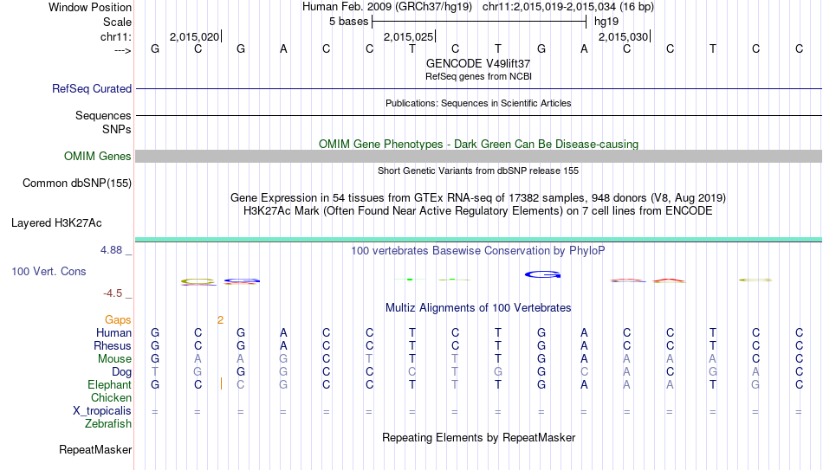Click the SNPs track label
Image resolution: width=823 pixels, height=470 pixels.
point(117,129)
